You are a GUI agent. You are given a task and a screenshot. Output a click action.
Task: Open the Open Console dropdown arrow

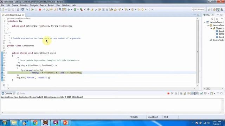coord(214,93)
